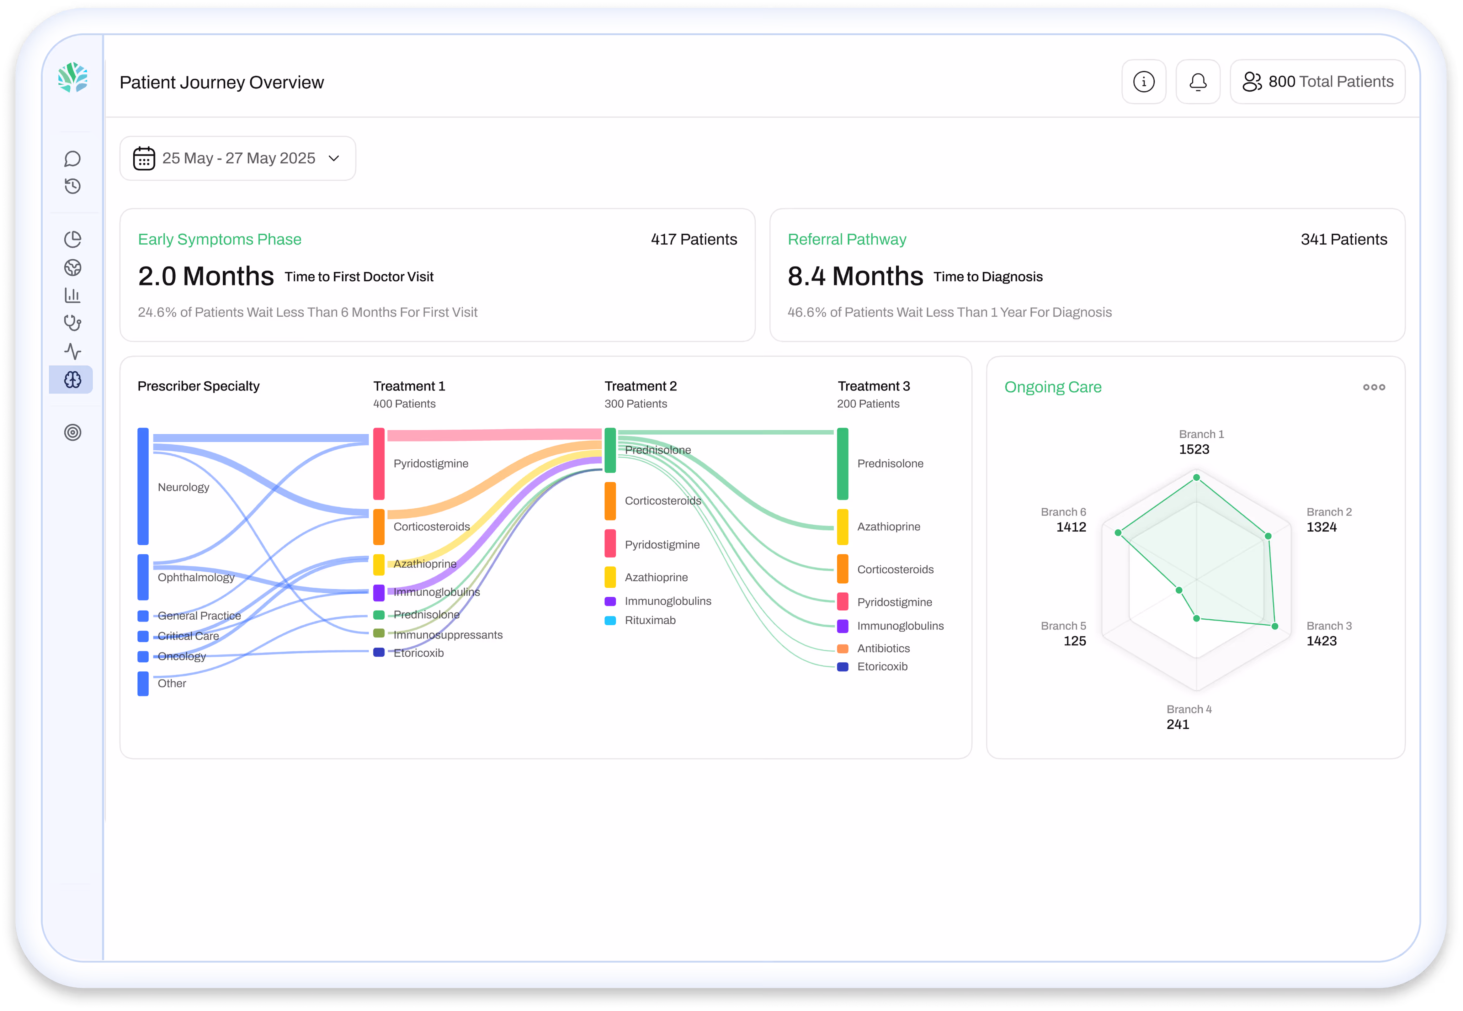Screen dimensions: 1463x1011
Task: Select the activity pulse sidebar icon
Action: click(x=72, y=351)
